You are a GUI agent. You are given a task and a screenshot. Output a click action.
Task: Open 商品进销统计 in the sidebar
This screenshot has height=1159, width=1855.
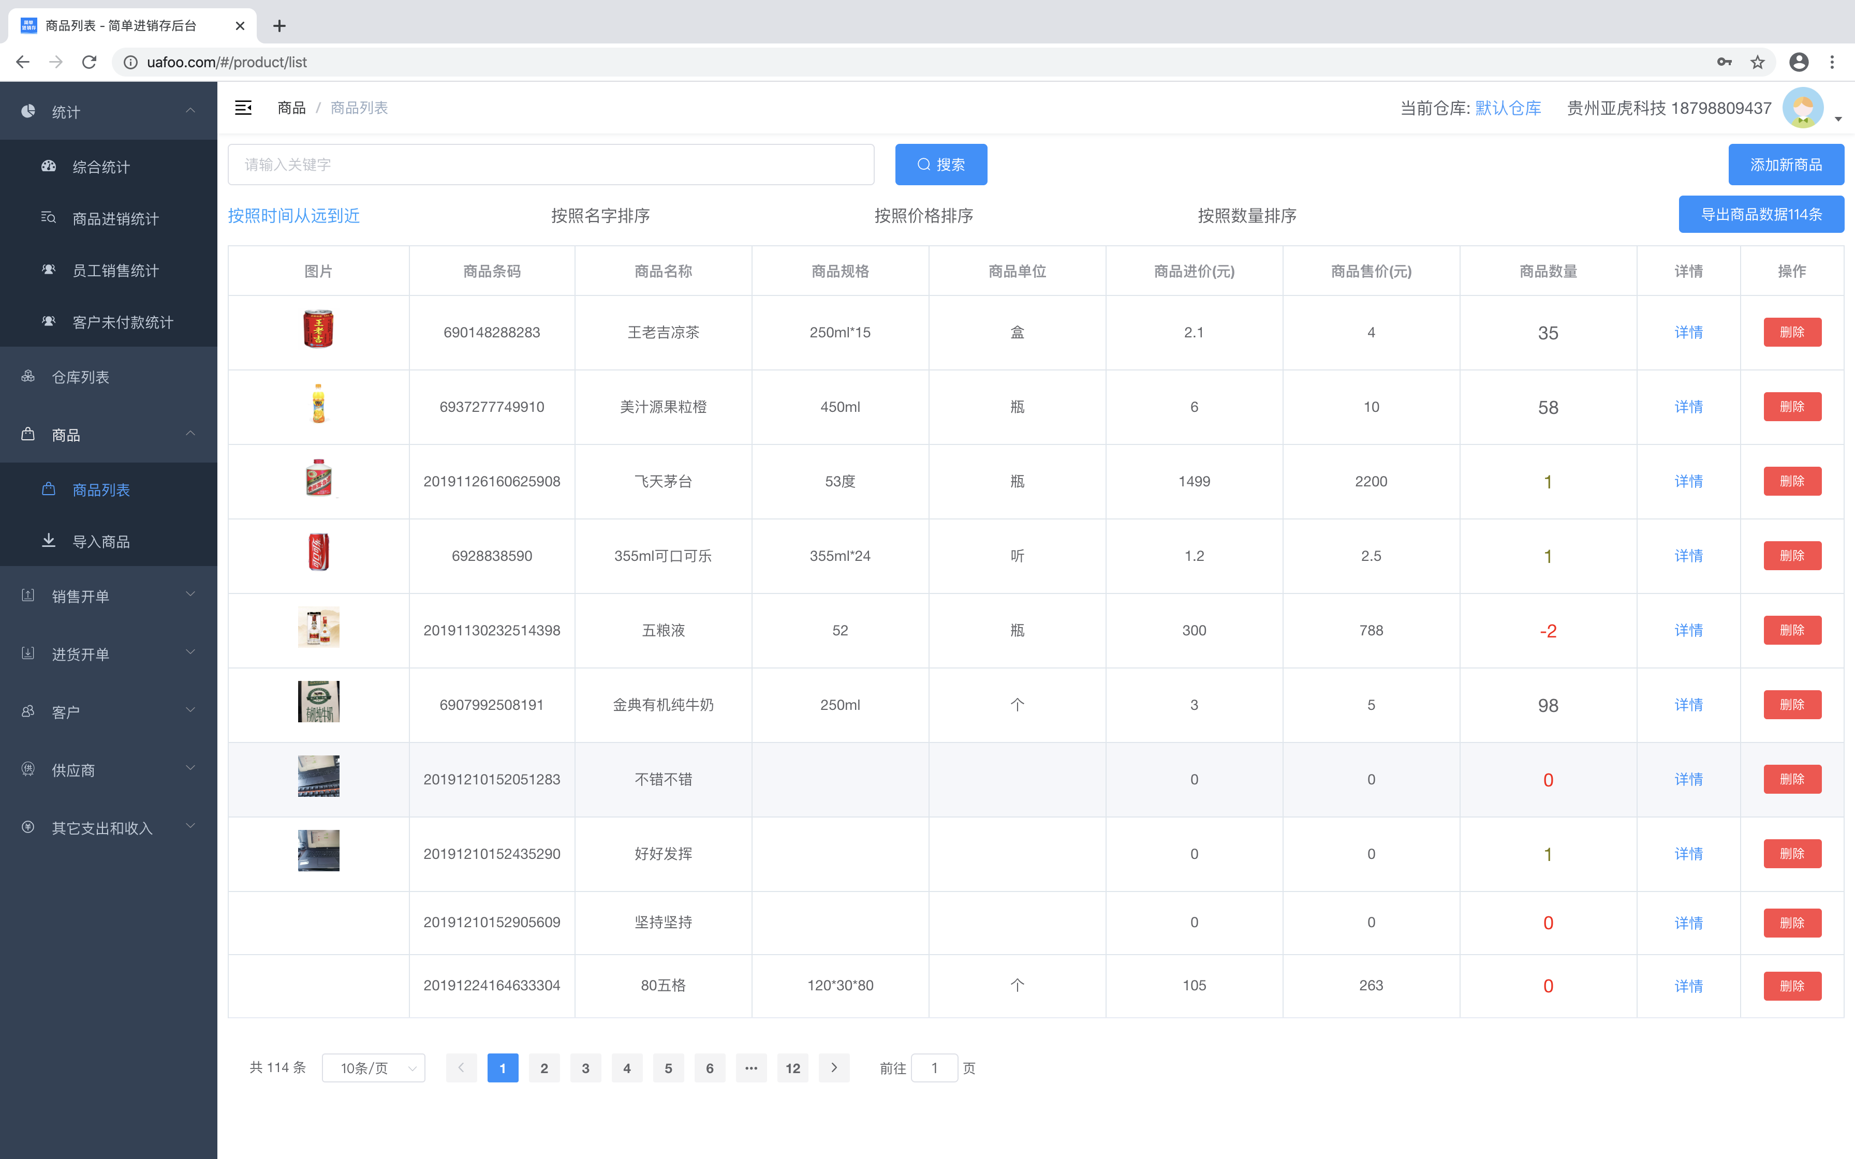point(109,218)
